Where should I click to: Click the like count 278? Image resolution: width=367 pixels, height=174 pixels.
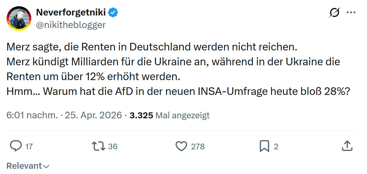coord(198,147)
